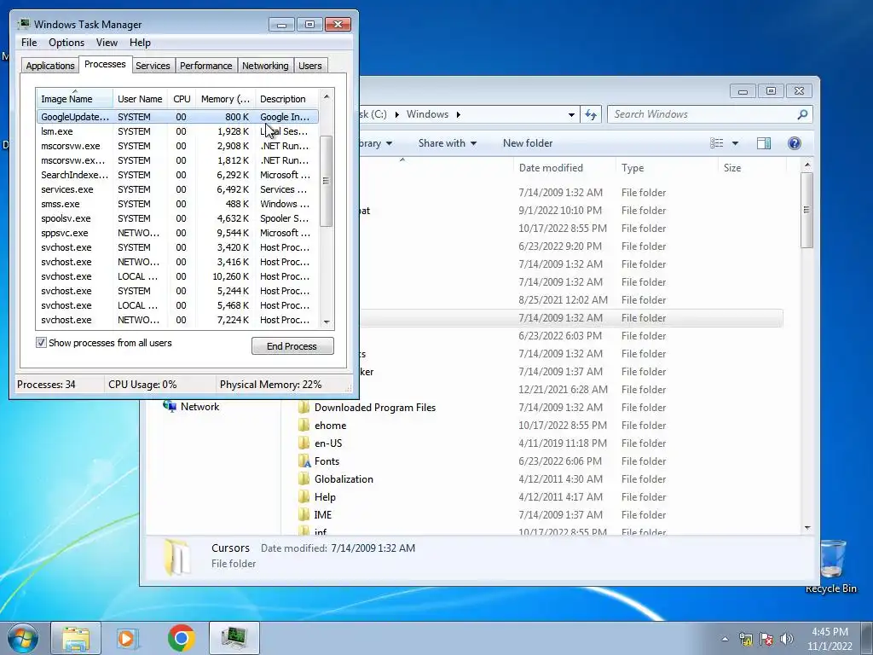Screen dimensions: 873x655
Task: Expand the arrow before Windows in breadcrumb
Action: 397,115
